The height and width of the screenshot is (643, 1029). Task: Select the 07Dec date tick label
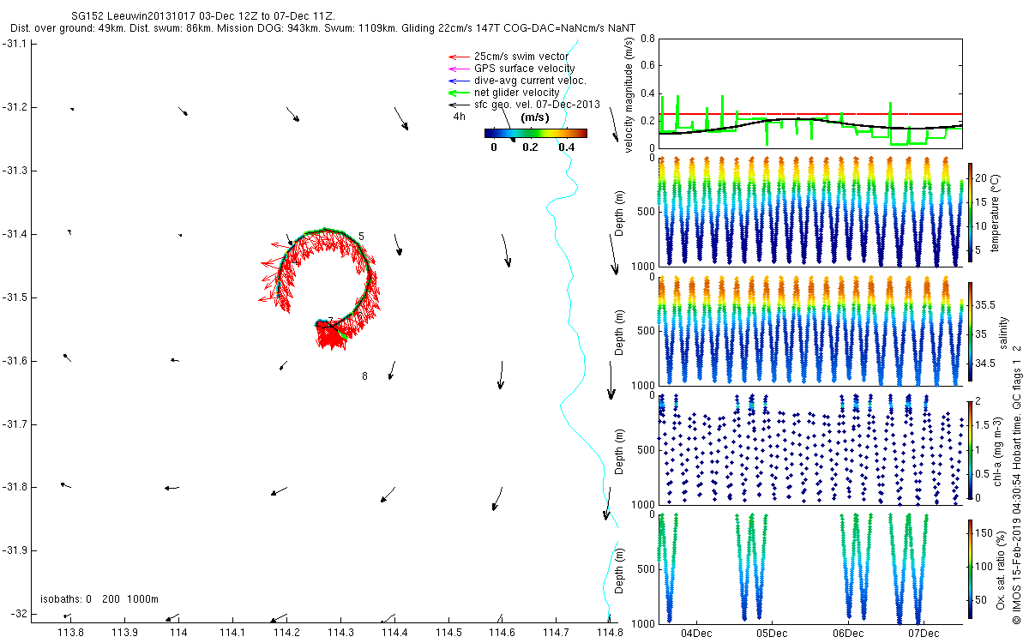point(923,634)
